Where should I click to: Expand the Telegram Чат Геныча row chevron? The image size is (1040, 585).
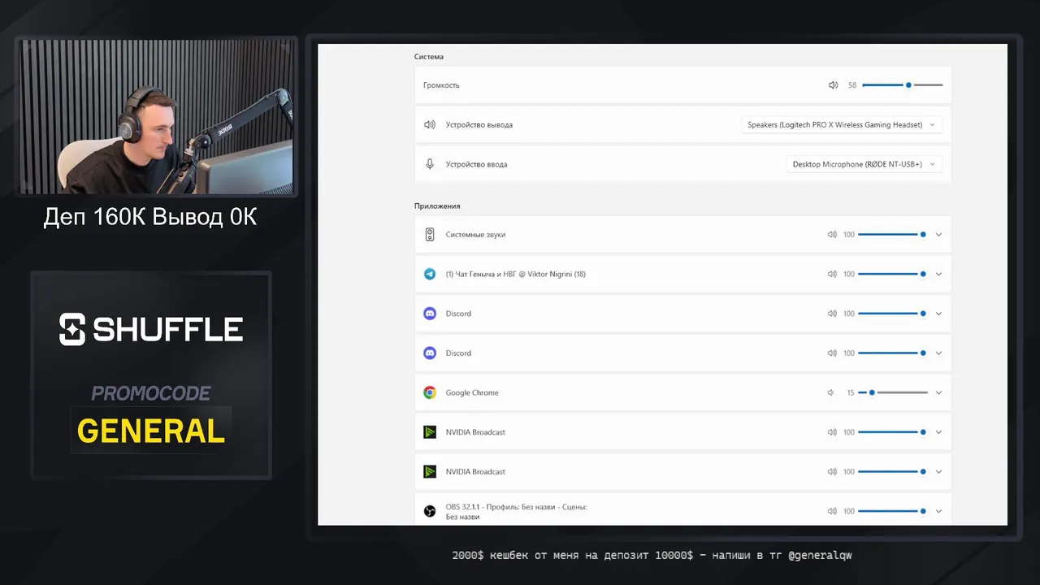938,274
